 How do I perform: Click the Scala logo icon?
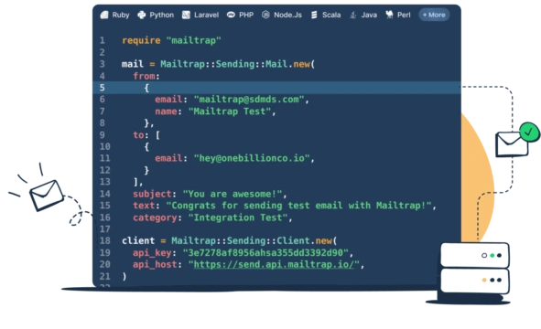tap(314, 15)
